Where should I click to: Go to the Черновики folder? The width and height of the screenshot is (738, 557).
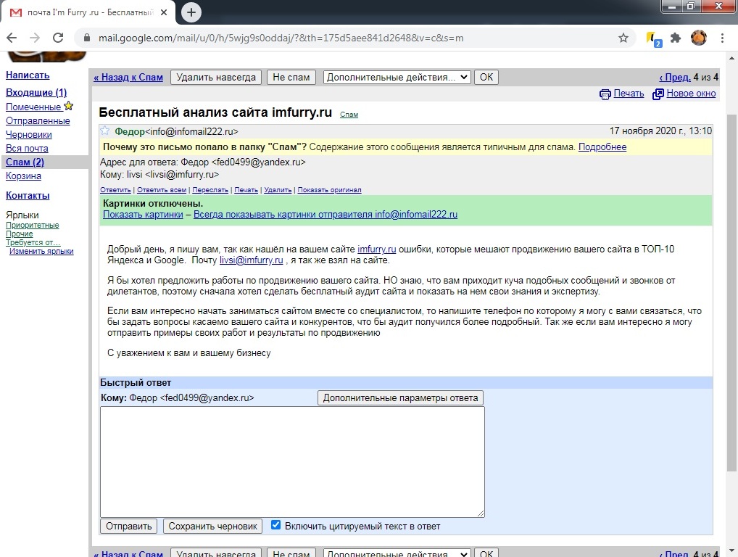point(29,134)
